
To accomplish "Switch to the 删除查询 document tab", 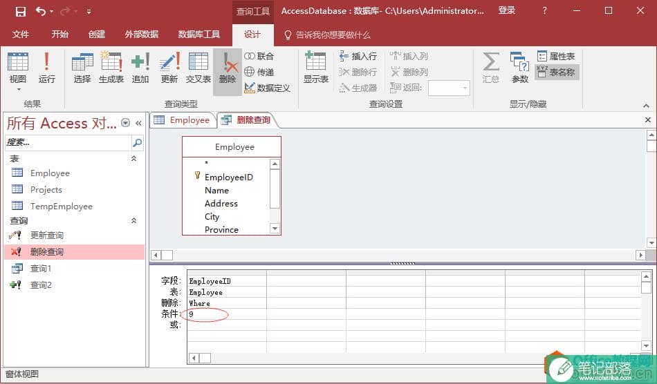I will click(247, 120).
